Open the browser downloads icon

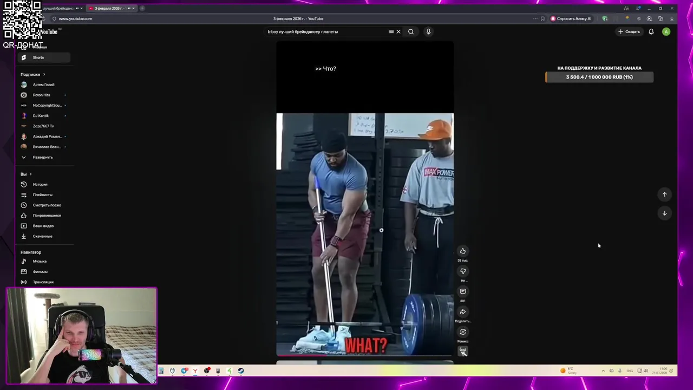[x=671, y=18]
